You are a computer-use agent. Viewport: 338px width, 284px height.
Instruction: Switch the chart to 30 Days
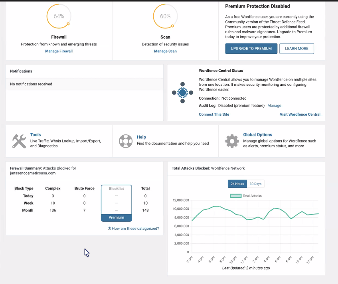click(255, 184)
